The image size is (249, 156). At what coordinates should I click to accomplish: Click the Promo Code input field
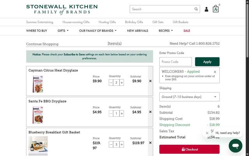click(x=175, y=62)
